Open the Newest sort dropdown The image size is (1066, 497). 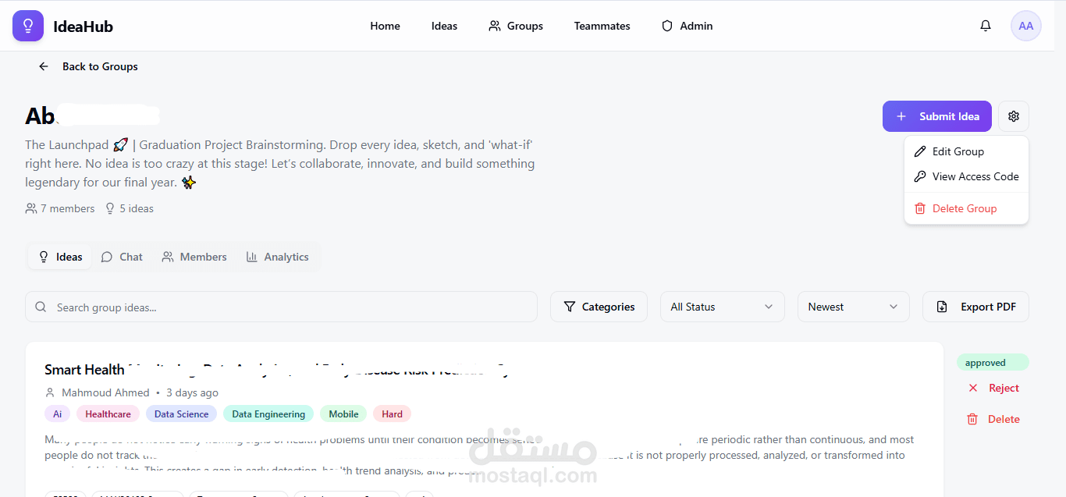point(854,307)
